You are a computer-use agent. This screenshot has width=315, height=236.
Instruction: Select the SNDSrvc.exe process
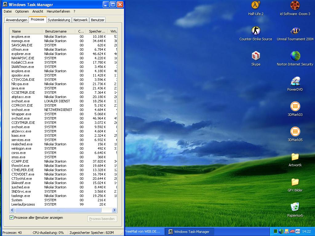(63, 191)
